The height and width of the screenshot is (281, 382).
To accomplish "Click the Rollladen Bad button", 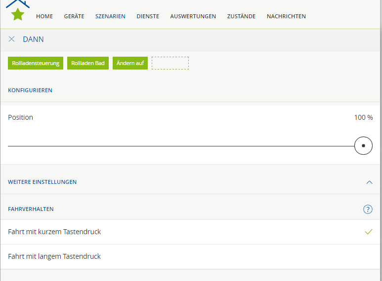I will click(88, 63).
